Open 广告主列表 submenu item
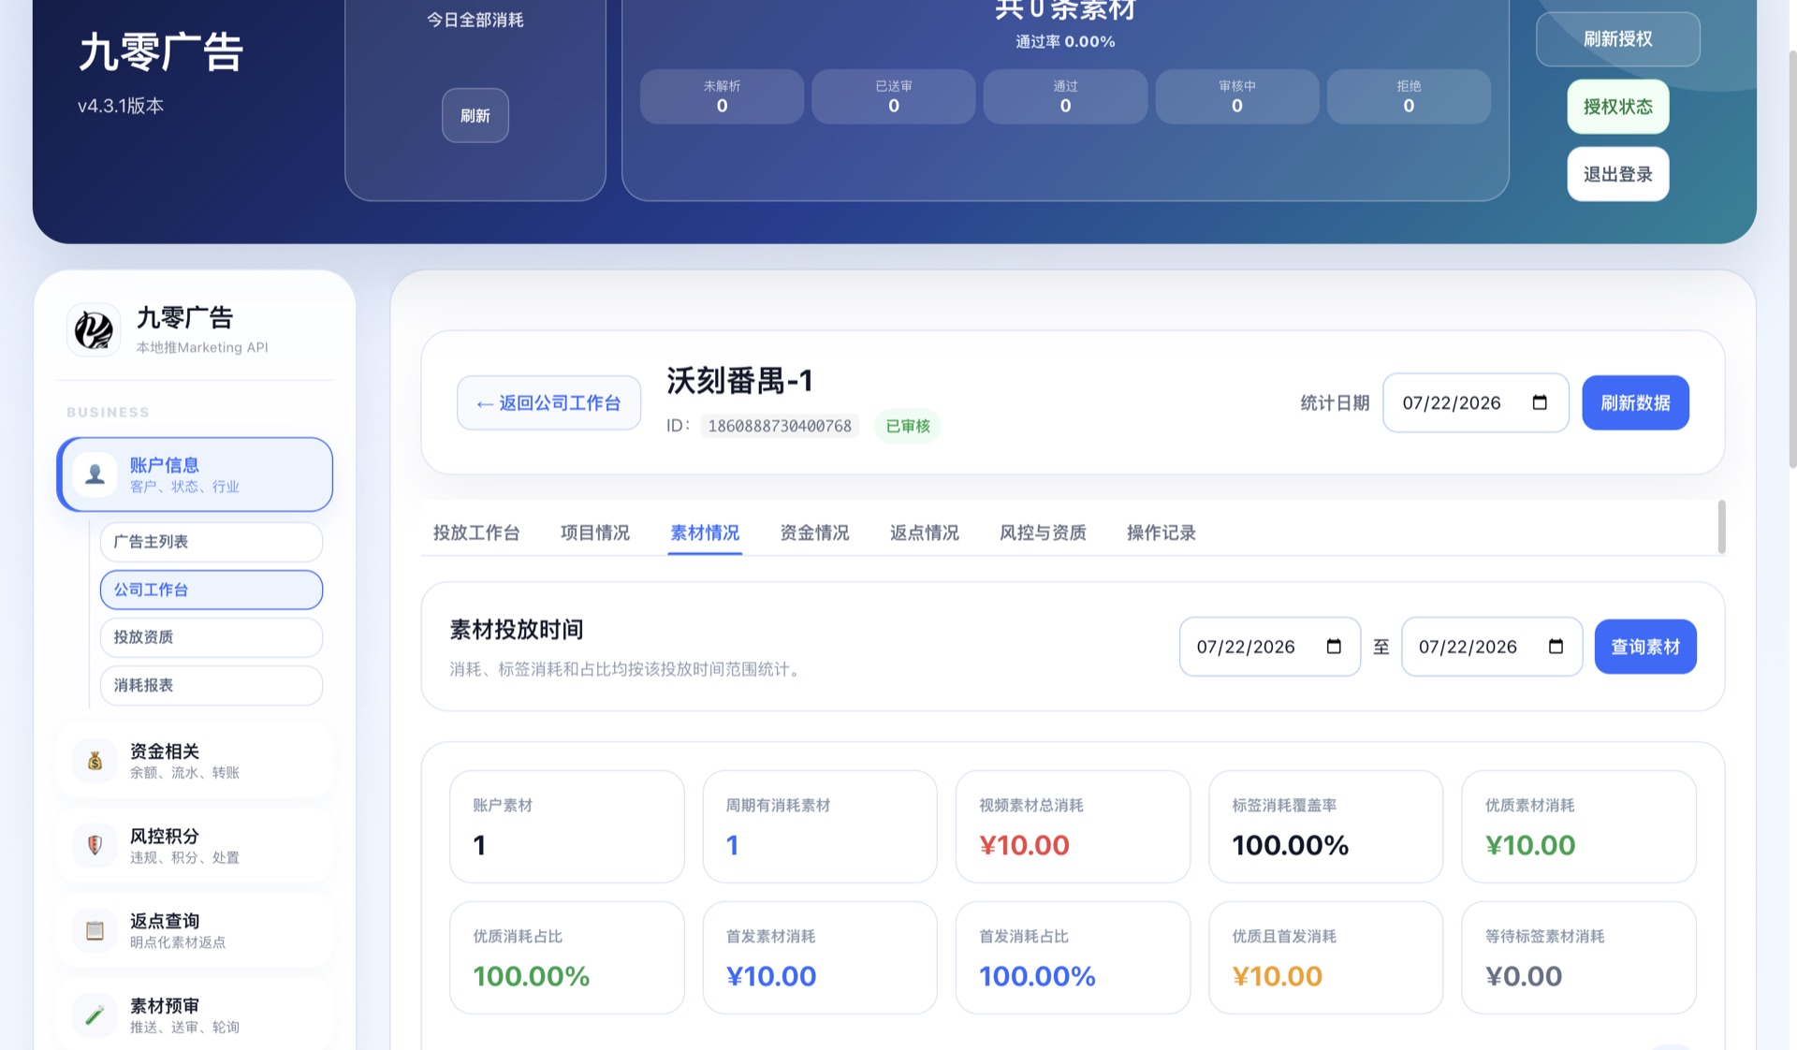Viewport: 1797px width, 1050px height. click(x=212, y=542)
